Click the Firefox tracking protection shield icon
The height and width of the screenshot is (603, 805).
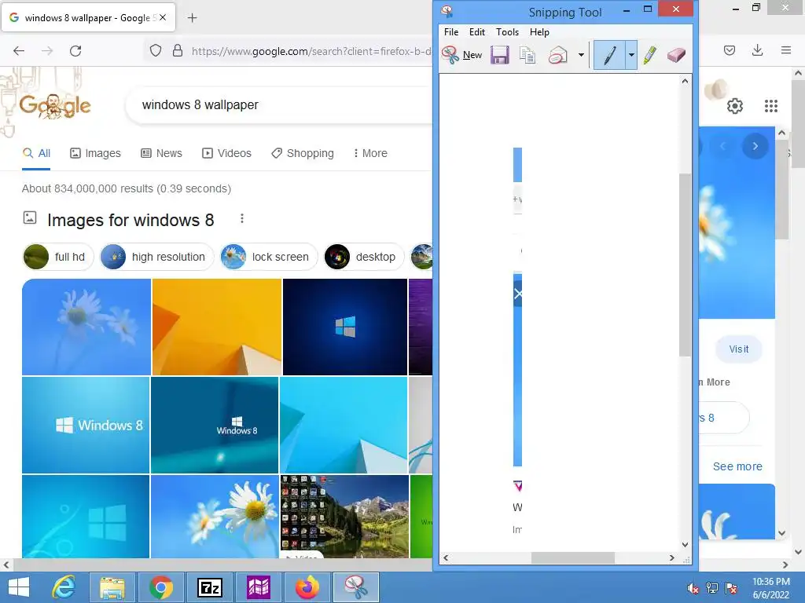156,51
